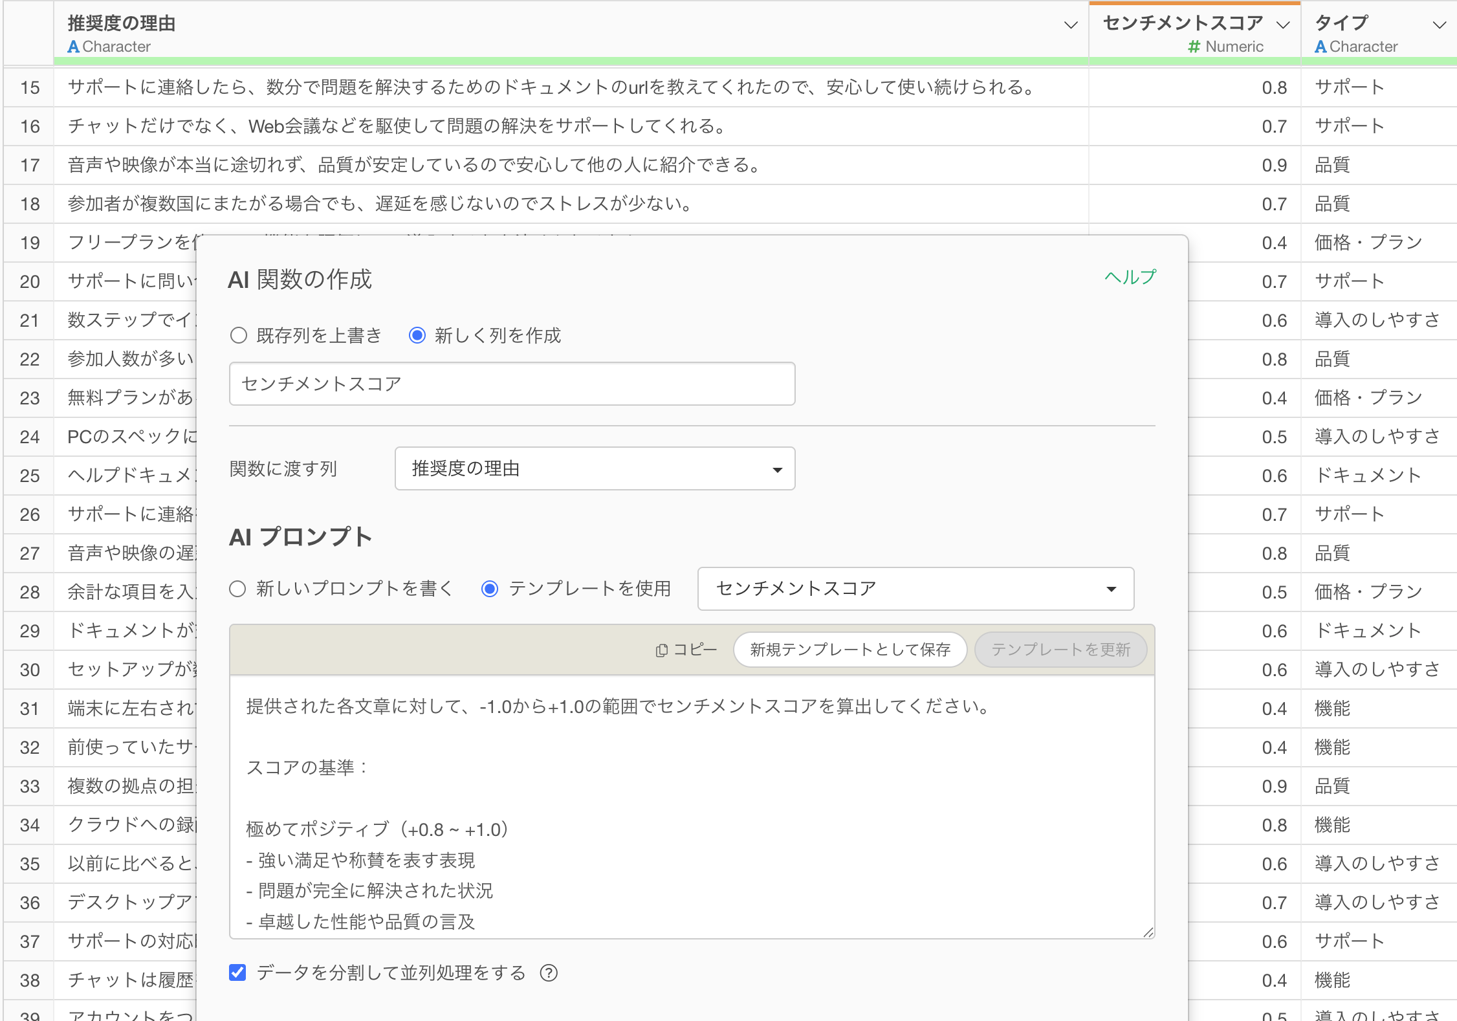Screen dimensions: 1457x1021
Task: Click inside the AI prompt text area
Action: pyautogui.click(x=692, y=806)
